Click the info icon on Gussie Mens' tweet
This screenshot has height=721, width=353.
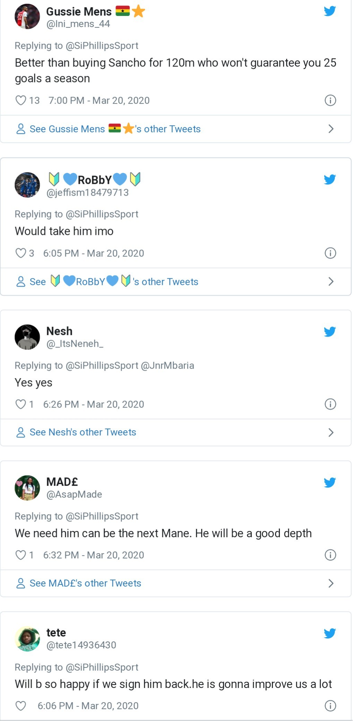point(330,100)
